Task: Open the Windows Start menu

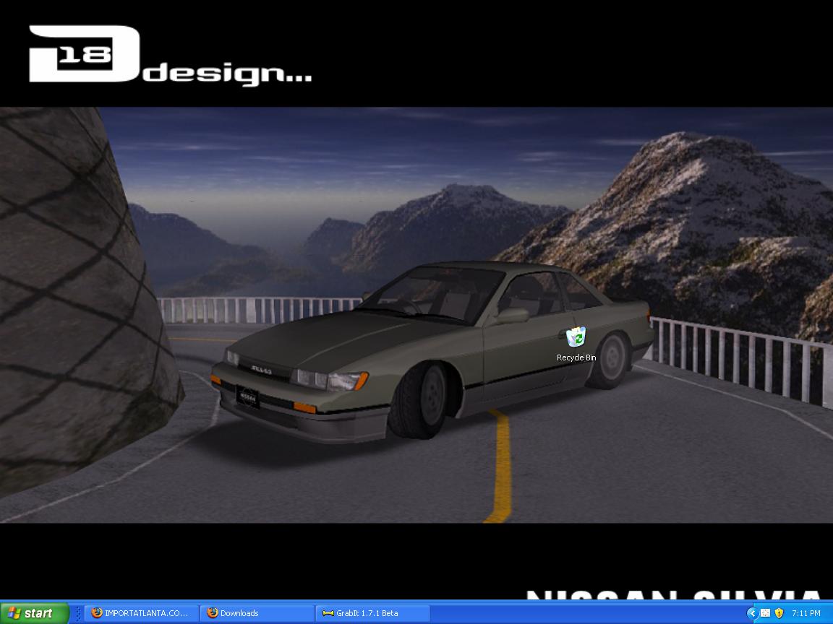Action: (35, 613)
